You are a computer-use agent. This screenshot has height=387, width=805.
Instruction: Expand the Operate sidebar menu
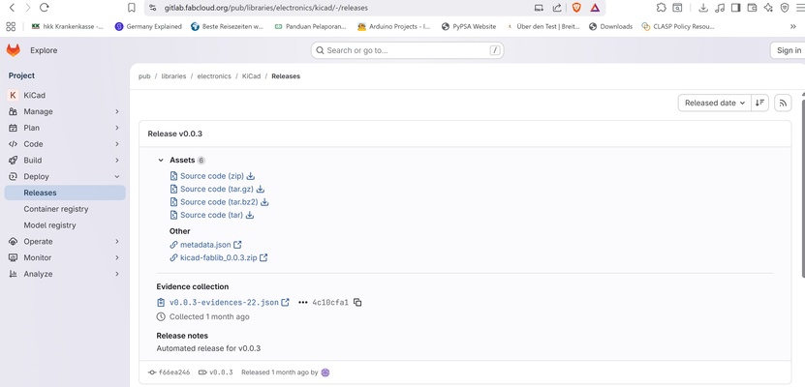(x=65, y=242)
